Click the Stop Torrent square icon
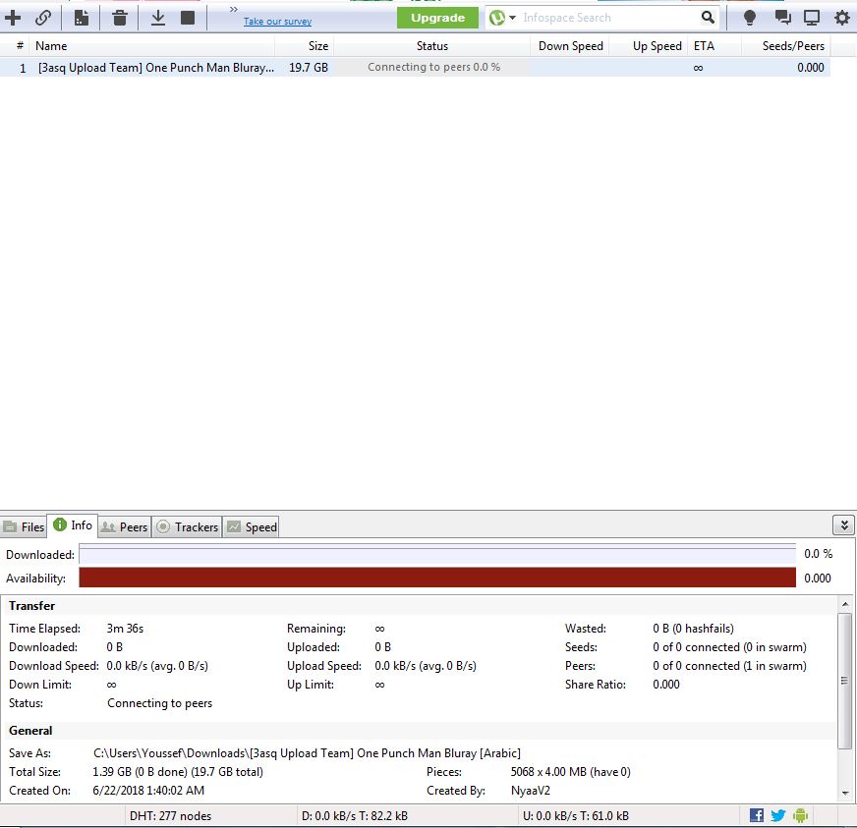This screenshot has height=828, width=857. [x=188, y=18]
